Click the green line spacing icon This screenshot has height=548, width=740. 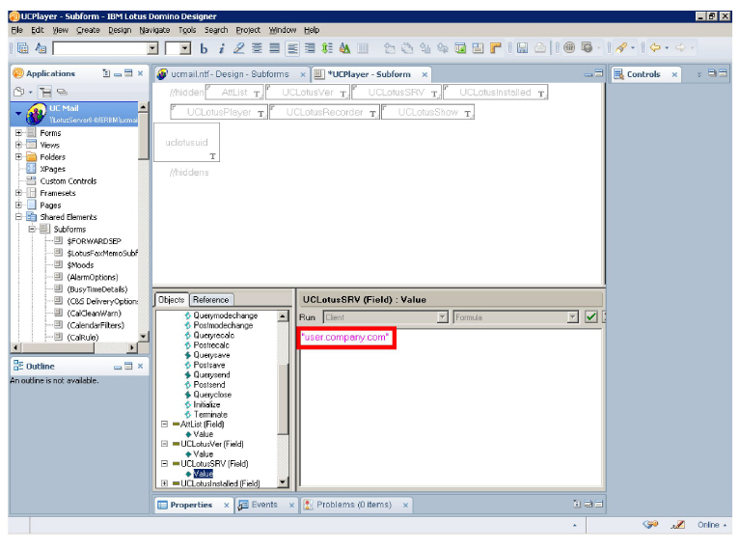pyautogui.click(x=327, y=48)
